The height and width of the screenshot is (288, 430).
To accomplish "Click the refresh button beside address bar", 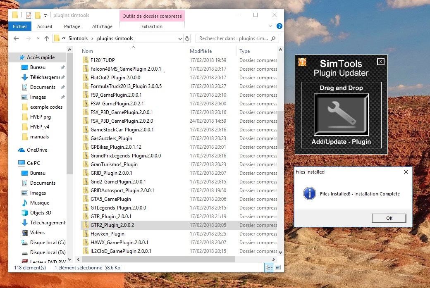I will tap(187, 38).
